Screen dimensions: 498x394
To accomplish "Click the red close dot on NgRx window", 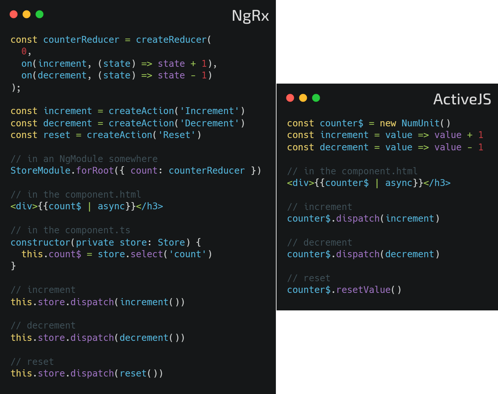I will pos(14,14).
